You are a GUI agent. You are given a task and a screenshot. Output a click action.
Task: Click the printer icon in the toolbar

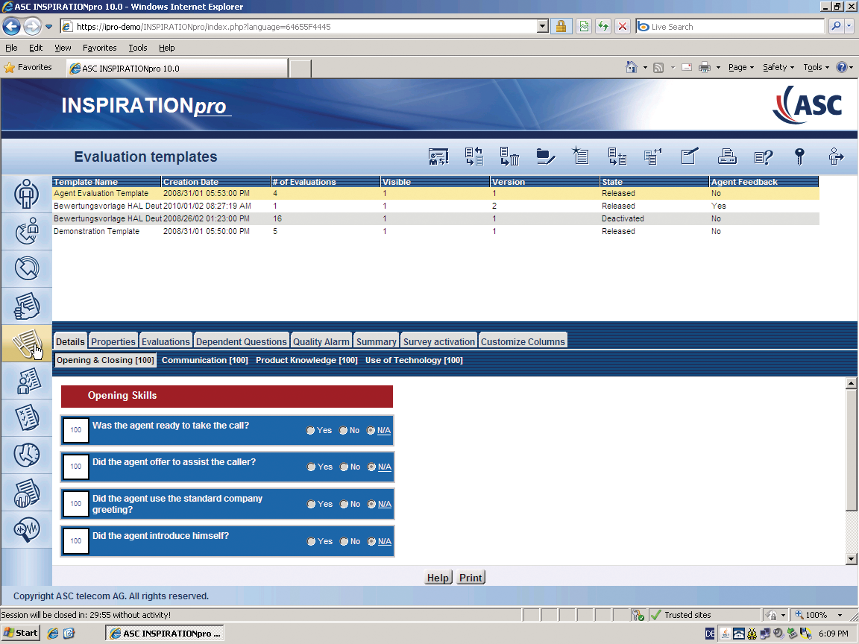(x=727, y=157)
